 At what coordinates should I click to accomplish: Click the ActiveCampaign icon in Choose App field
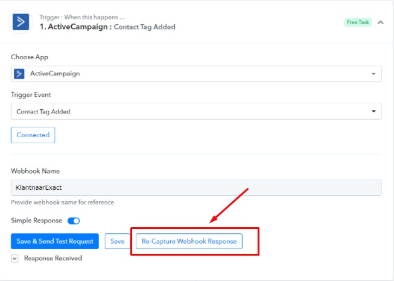click(19, 74)
